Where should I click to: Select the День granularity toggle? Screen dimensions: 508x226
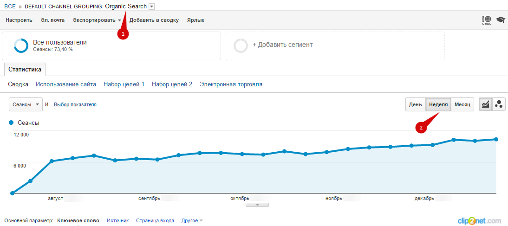[x=415, y=104]
